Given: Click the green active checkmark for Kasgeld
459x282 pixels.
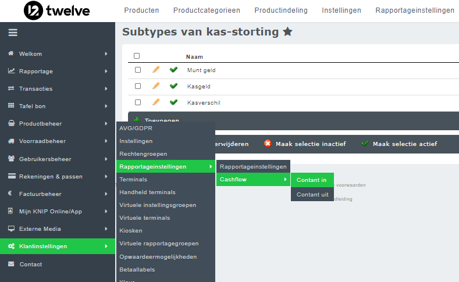Looking at the screenshot, I should [x=173, y=86].
